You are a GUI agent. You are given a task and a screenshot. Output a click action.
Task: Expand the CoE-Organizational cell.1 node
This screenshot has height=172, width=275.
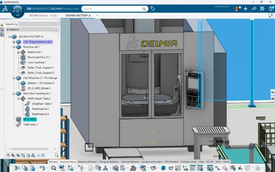[14, 42]
